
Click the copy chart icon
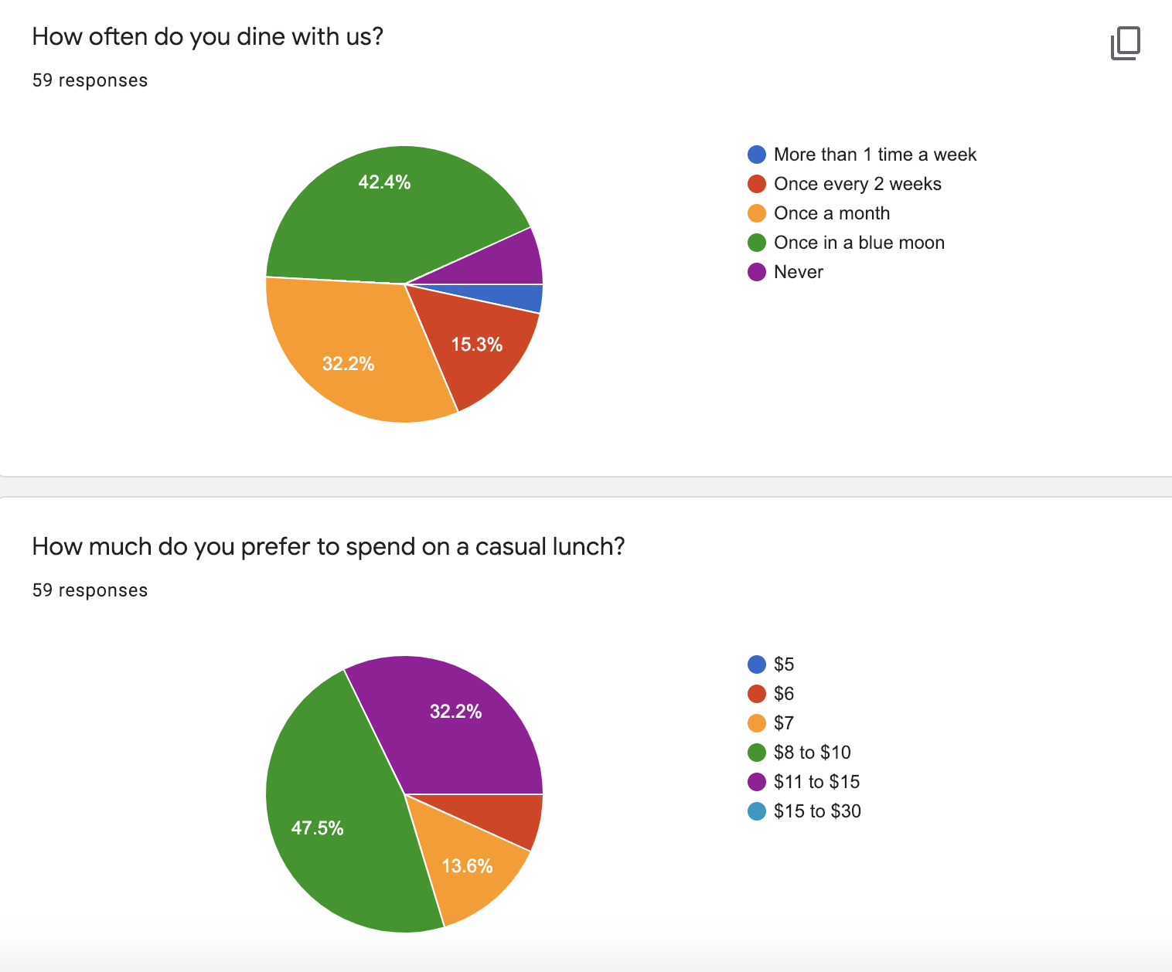1126,43
